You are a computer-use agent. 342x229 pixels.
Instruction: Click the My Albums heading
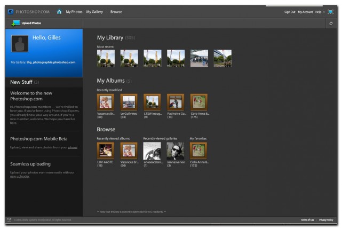coord(110,81)
